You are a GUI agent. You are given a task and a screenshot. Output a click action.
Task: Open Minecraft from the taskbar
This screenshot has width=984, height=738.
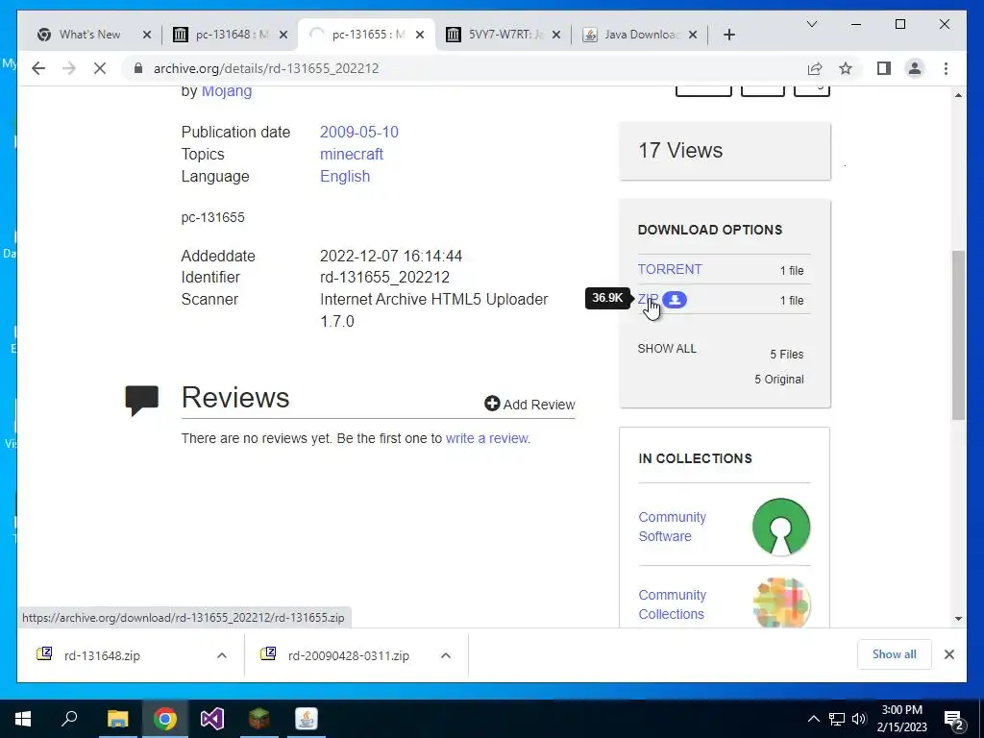click(259, 719)
